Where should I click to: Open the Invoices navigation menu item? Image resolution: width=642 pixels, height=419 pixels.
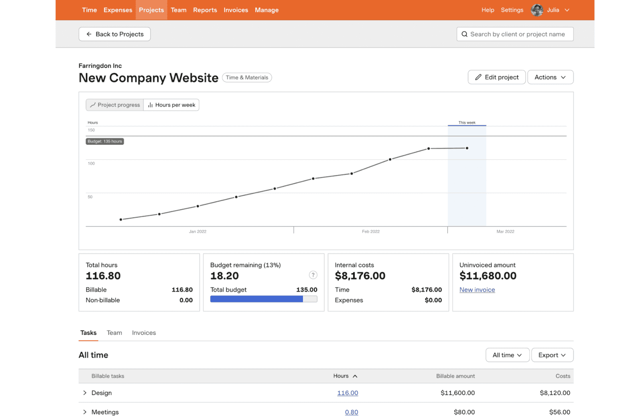point(236,10)
